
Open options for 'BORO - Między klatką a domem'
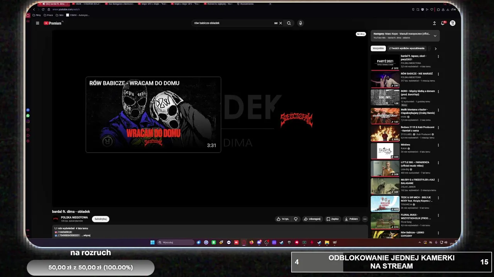click(438, 92)
